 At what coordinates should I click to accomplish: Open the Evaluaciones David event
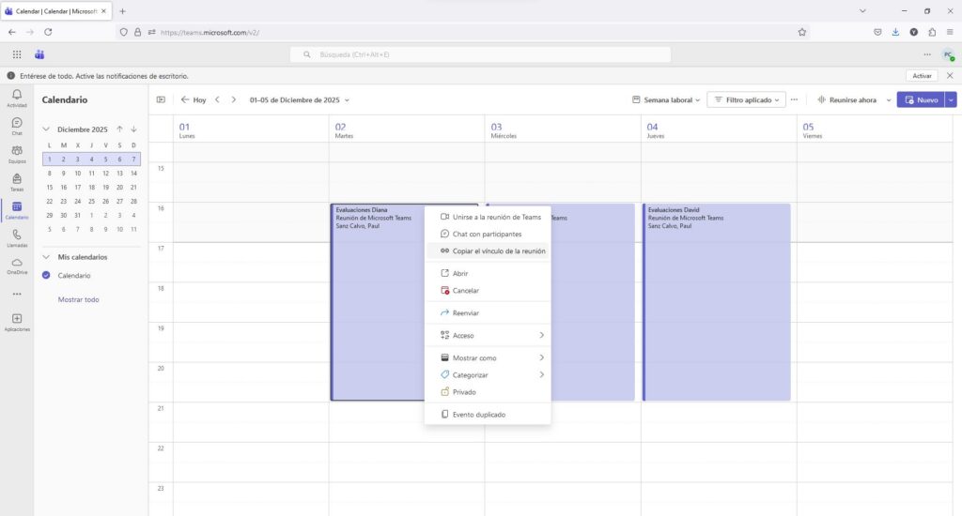(716, 302)
